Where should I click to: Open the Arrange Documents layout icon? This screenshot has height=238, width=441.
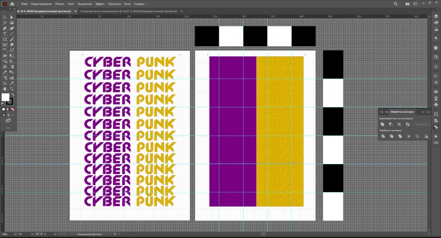(x=407, y=4)
